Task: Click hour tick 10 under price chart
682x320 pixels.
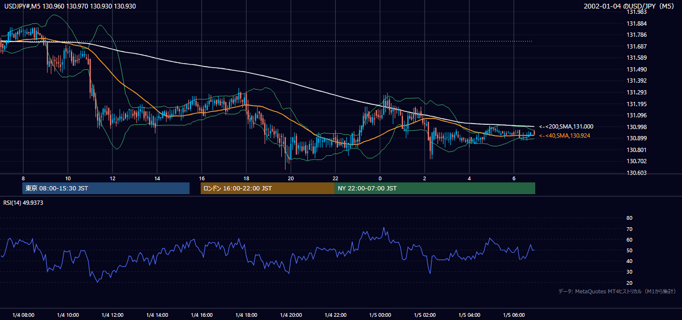Action: (68, 178)
